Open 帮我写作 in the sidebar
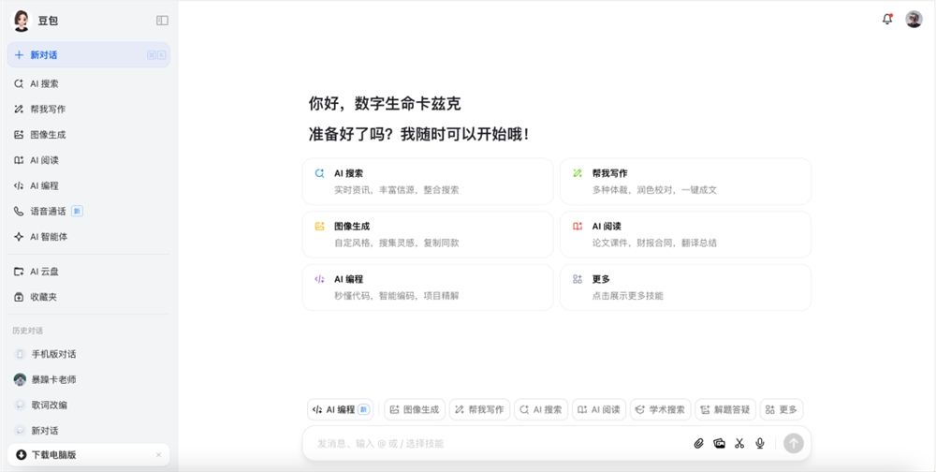Screen dimensions: 936x472 pyautogui.click(x=88, y=110)
